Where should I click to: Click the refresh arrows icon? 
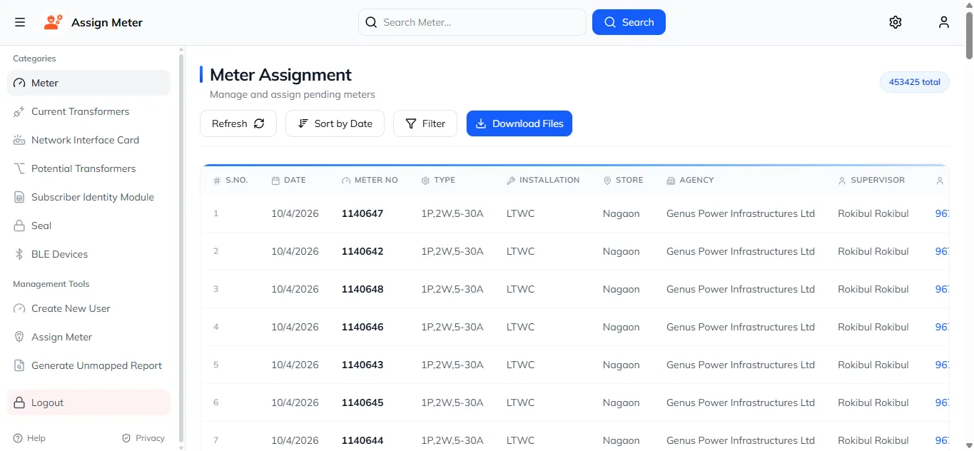[x=259, y=123]
